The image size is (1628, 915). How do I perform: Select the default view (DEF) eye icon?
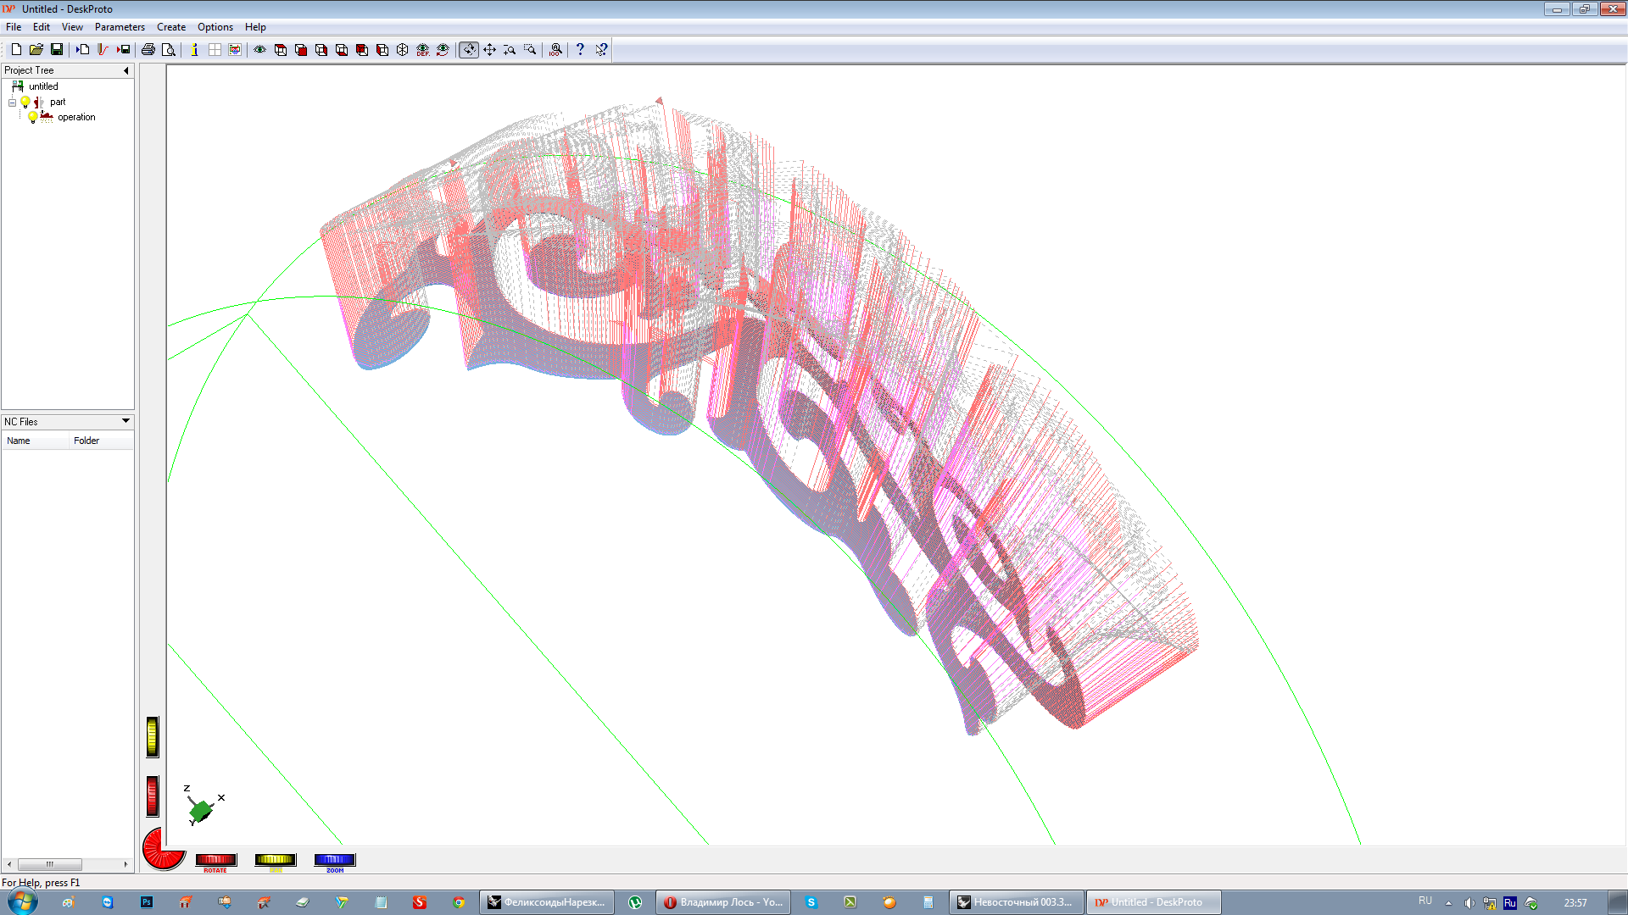pos(422,50)
